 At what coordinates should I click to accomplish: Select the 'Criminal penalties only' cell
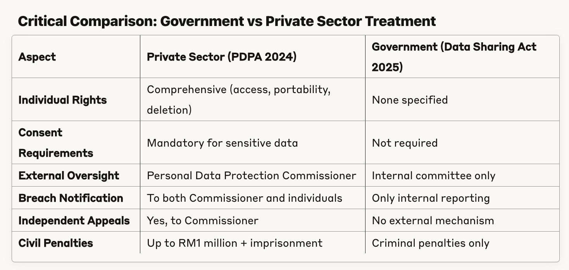(x=430, y=243)
